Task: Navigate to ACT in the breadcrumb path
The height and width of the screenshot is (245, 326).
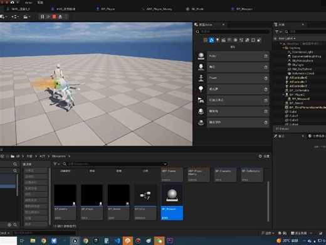Action: point(42,156)
